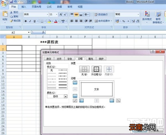Undo last action in quick access toolbar

coord(15,2)
